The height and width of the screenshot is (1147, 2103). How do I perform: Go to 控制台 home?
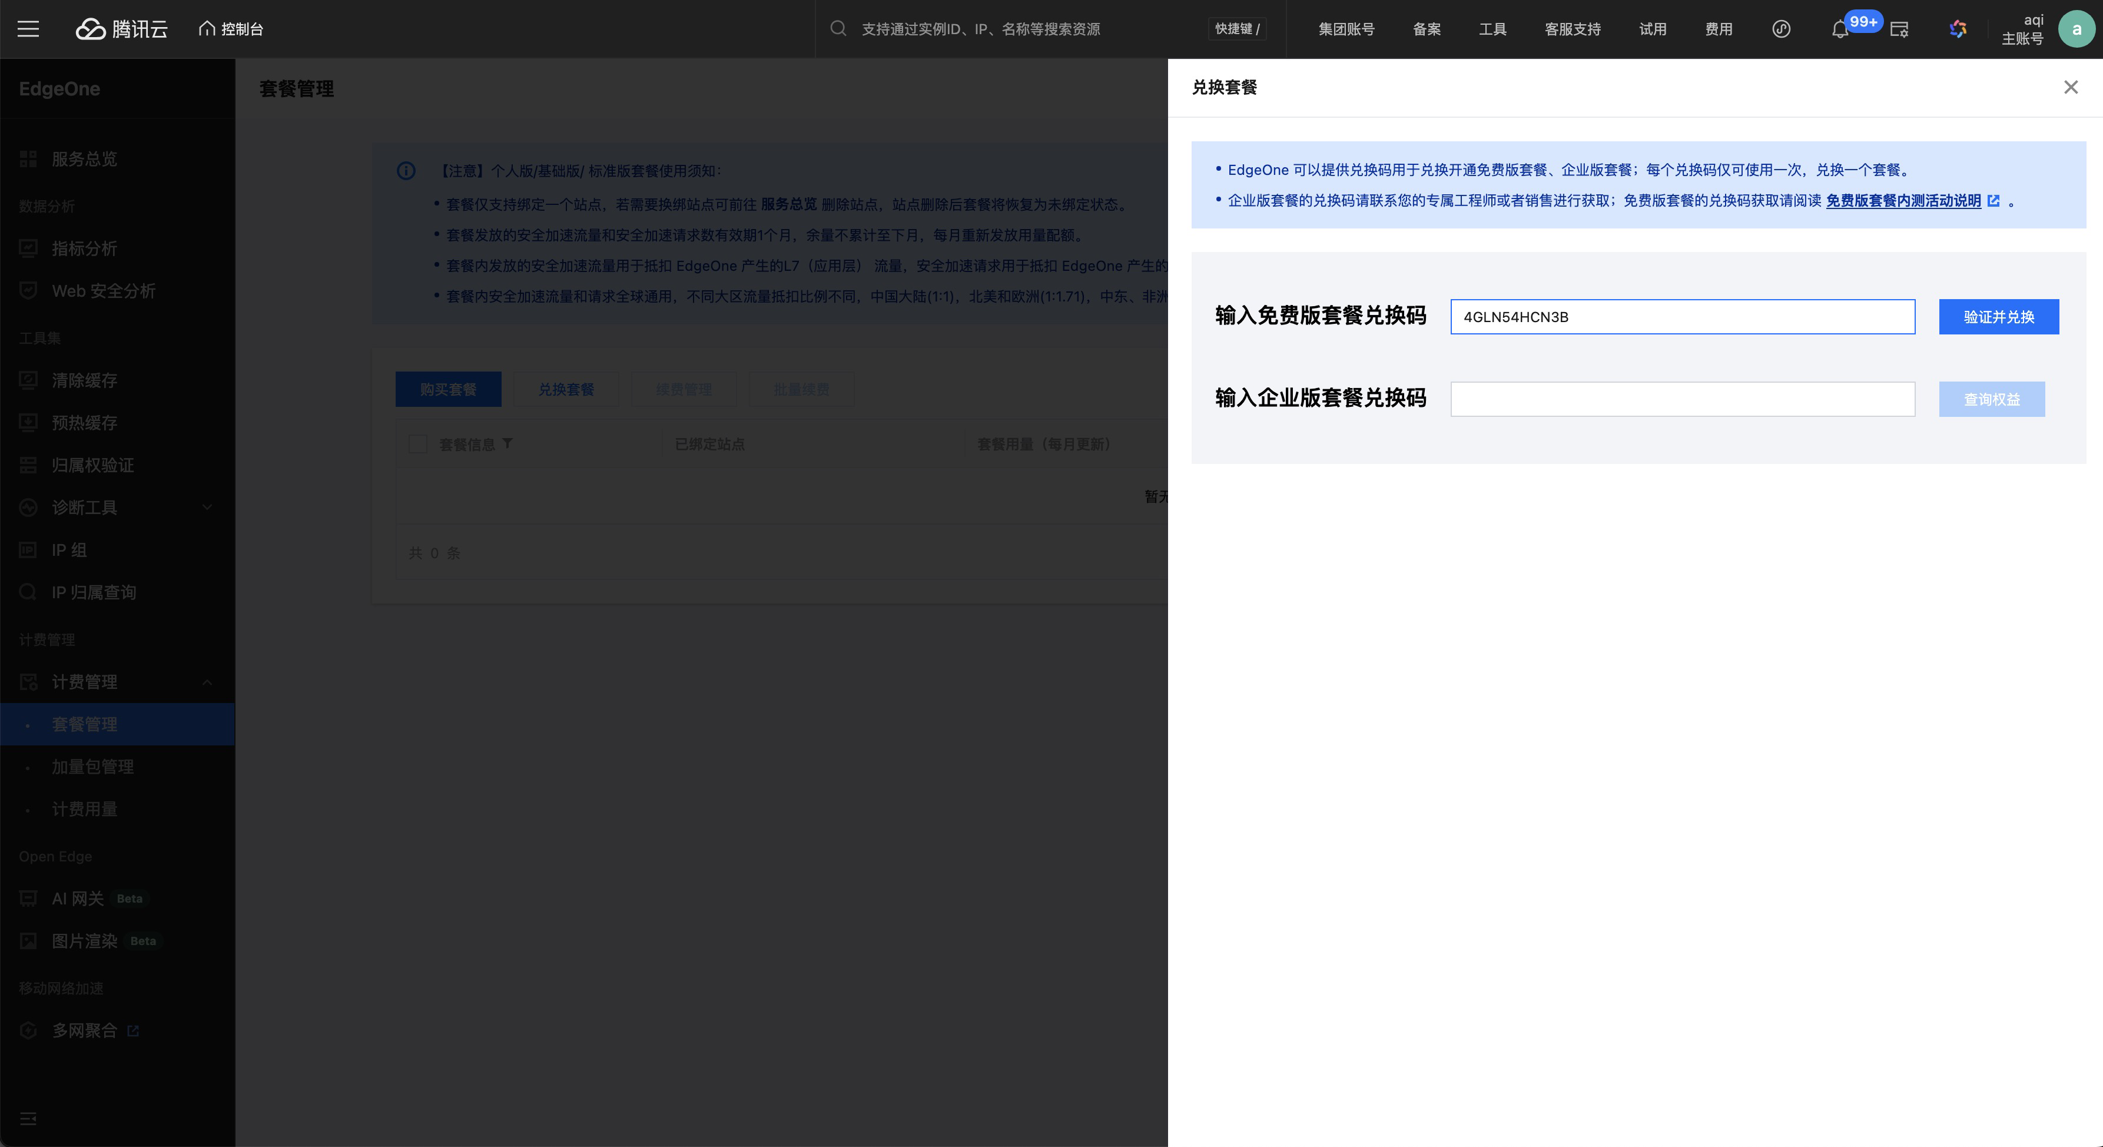231,29
